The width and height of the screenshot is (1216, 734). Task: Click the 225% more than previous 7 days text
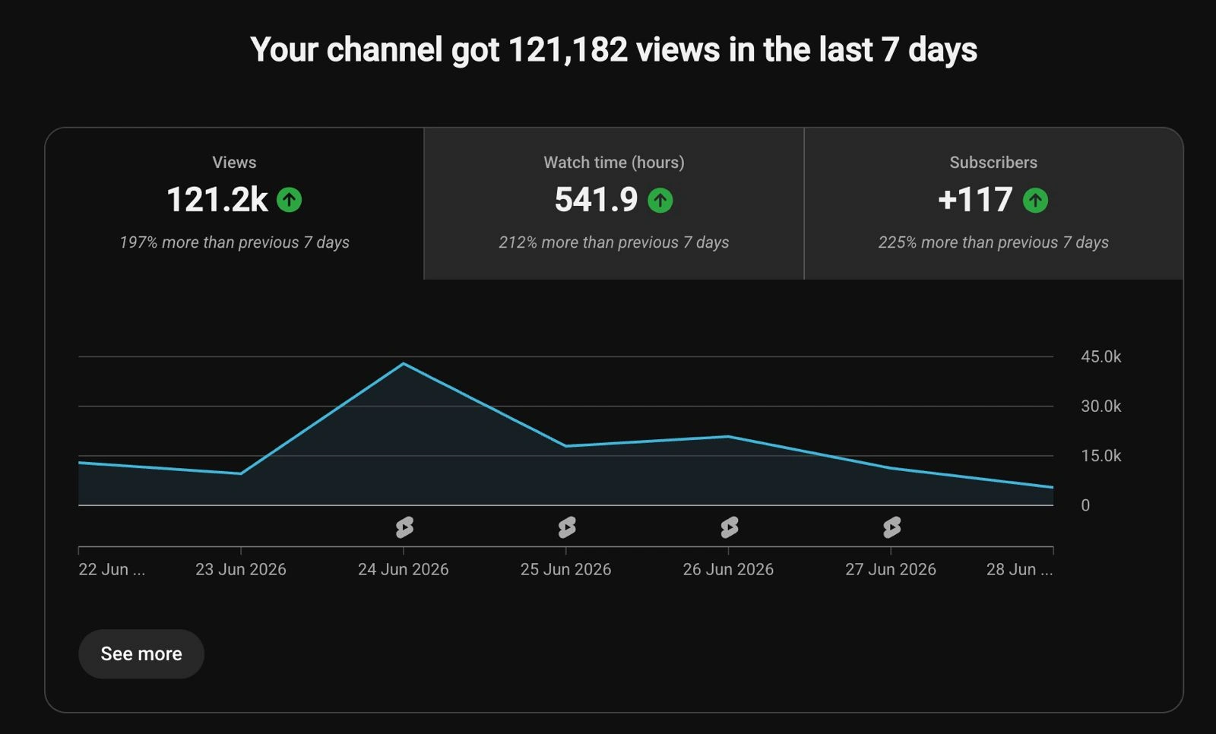(x=993, y=242)
